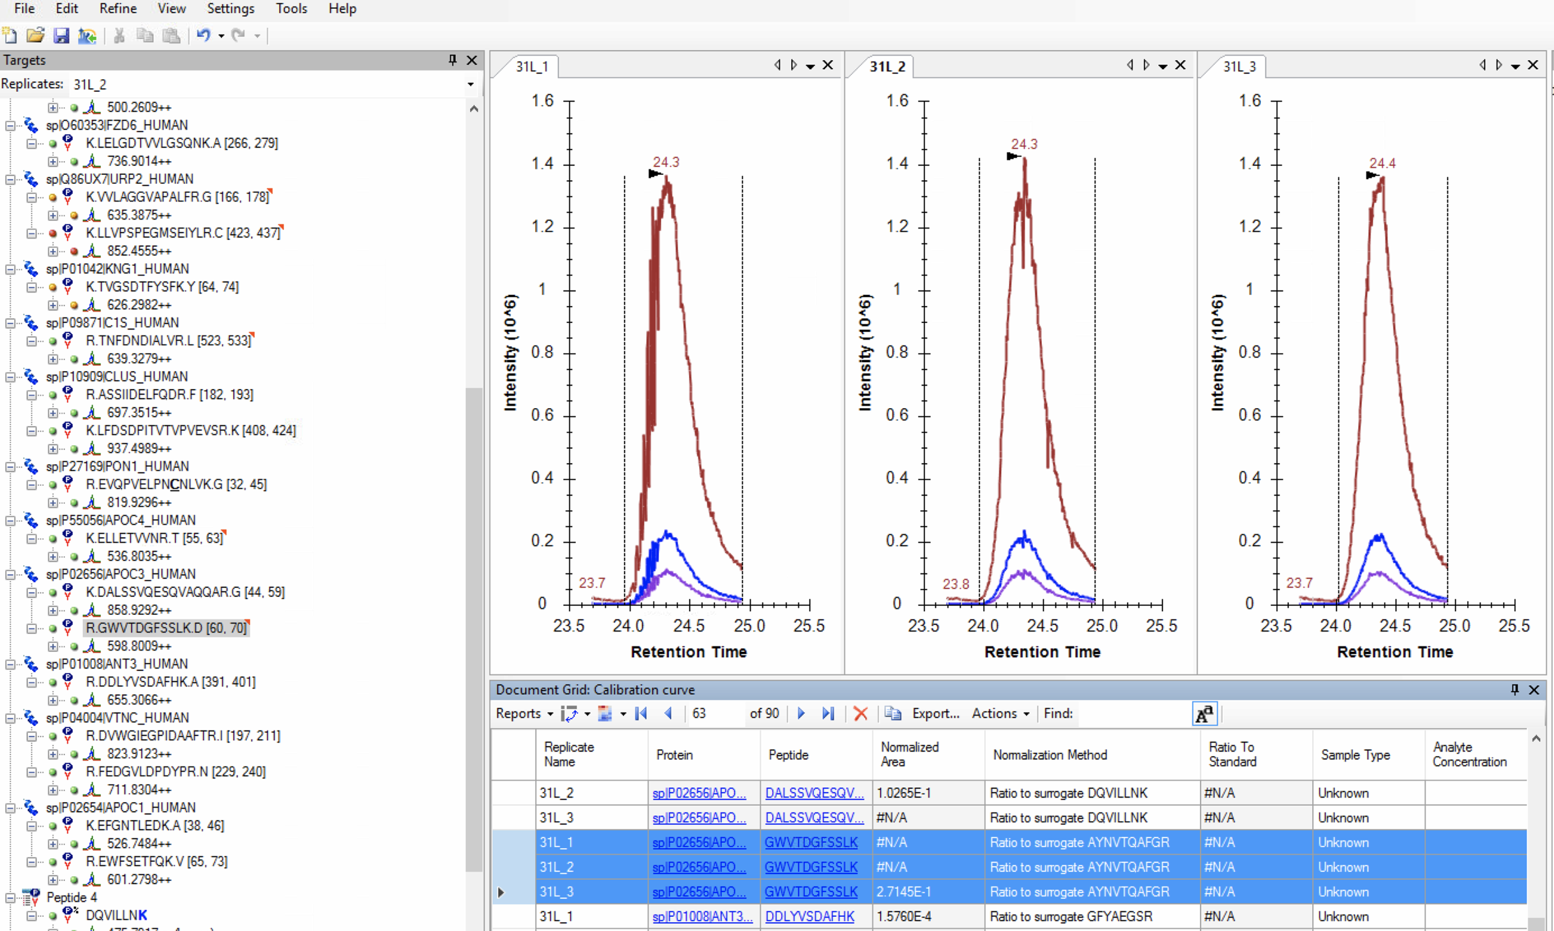Click the Export... button
1554x931 pixels.
[935, 713]
